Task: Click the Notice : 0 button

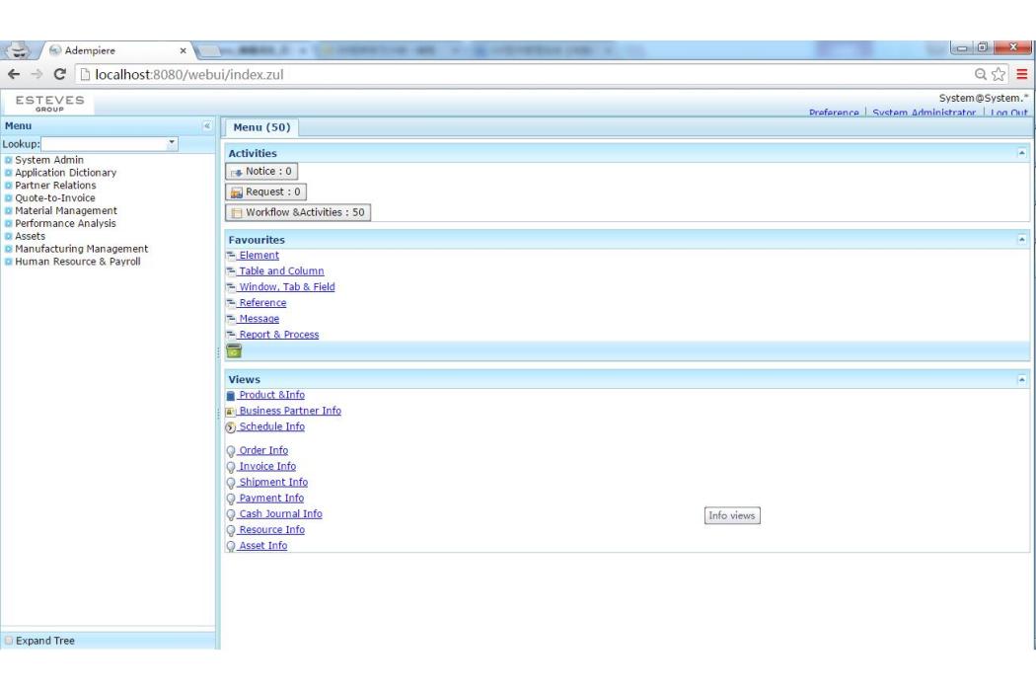Action: pyautogui.click(x=261, y=171)
